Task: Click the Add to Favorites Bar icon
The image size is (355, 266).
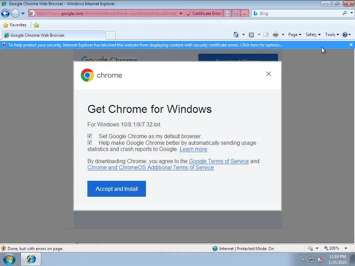Action: (x=36, y=25)
